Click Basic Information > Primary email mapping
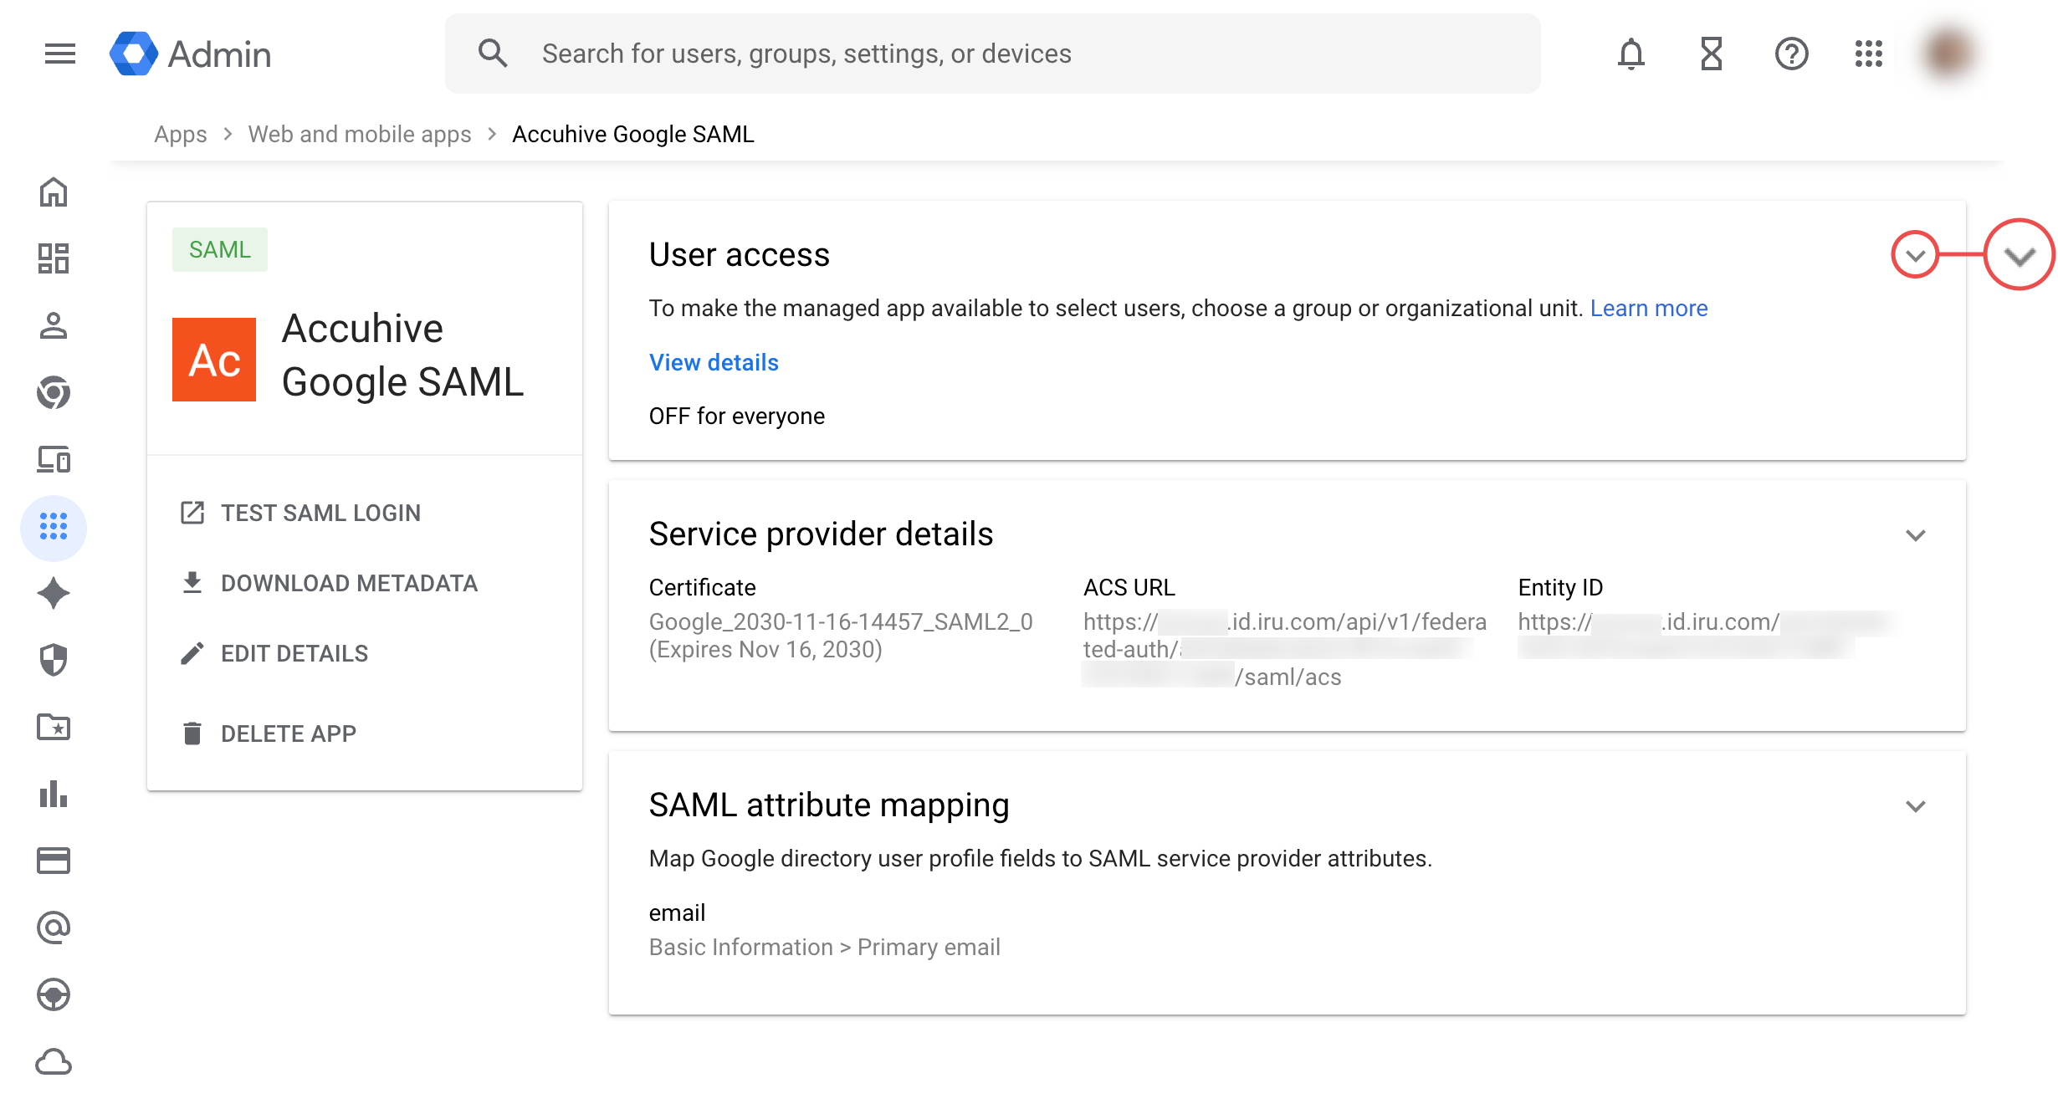Screen dimensions: 2058x1109 (825, 947)
